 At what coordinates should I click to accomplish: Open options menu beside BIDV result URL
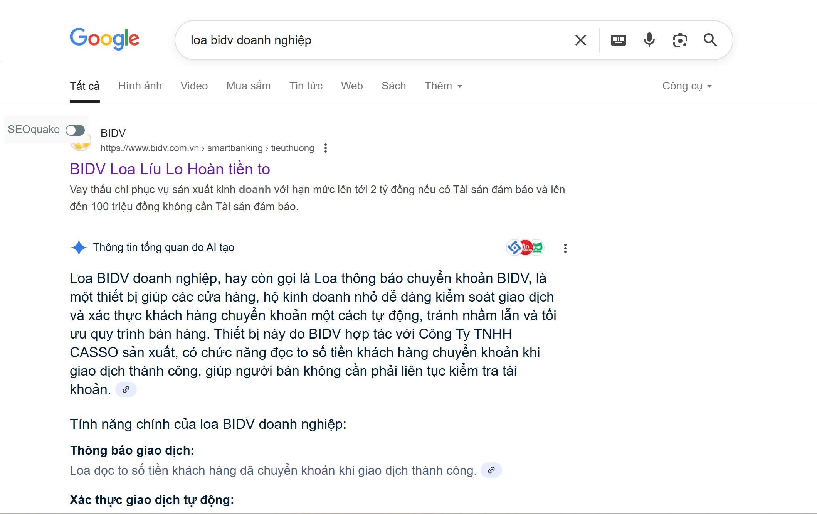click(x=326, y=148)
